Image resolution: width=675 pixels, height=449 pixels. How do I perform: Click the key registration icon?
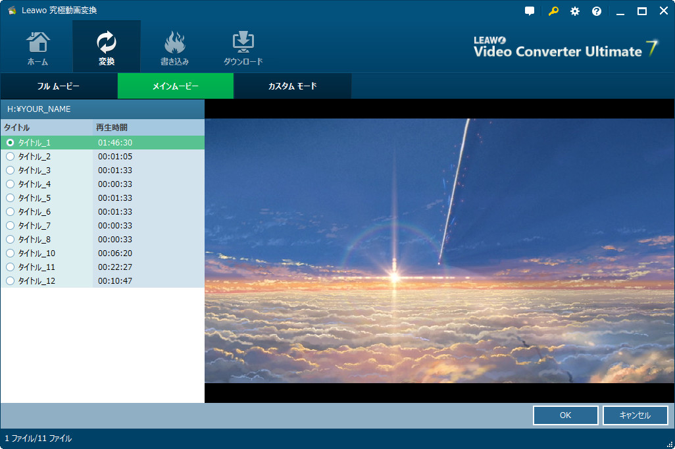tap(553, 11)
